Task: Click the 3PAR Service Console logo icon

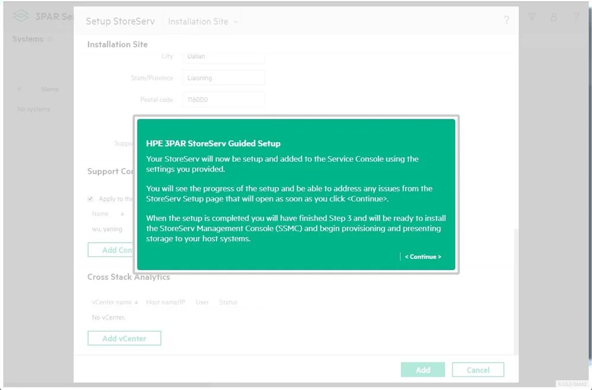Action: pos(20,16)
